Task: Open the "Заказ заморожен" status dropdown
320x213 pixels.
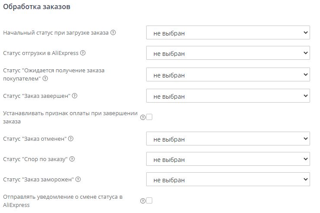Action: [x=228, y=179]
